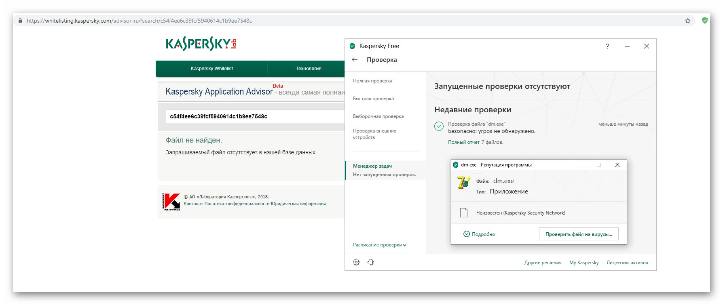Open support headset icon in Kaspersky Free
Image resolution: width=723 pixels, height=305 pixels.
coord(371,262)
